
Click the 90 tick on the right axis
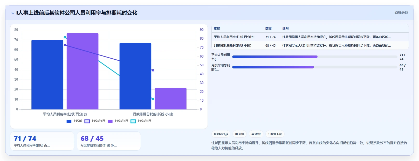pyautogui.click(x=202, y=30)
